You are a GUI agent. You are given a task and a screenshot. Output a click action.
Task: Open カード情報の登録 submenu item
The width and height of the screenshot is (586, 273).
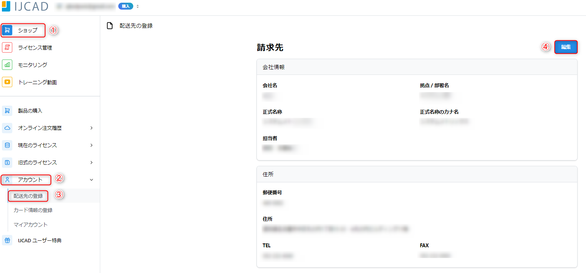tap(33, 210)
